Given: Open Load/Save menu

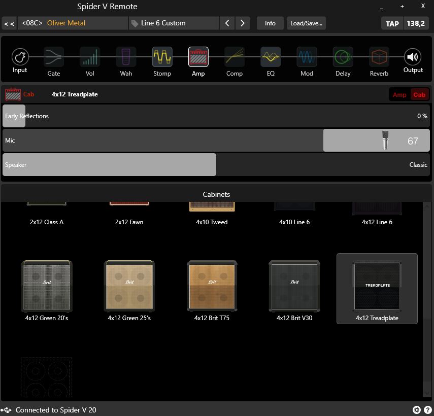Looking at the screenshot, I should tap(306, 23).
